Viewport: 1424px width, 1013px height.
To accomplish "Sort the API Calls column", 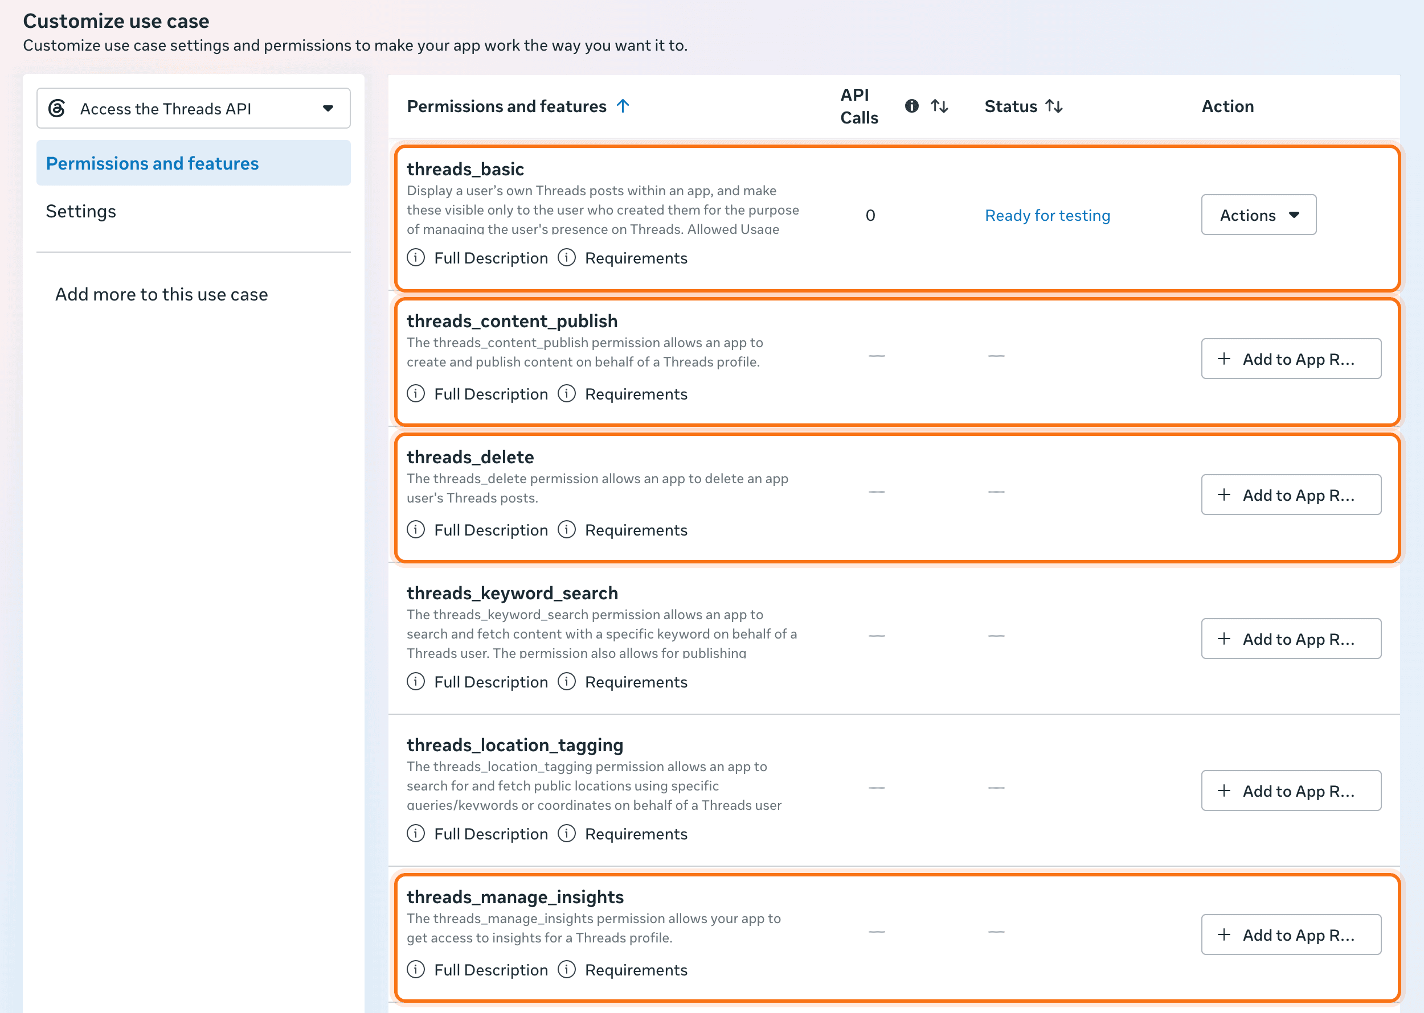I will pos(939,106).
